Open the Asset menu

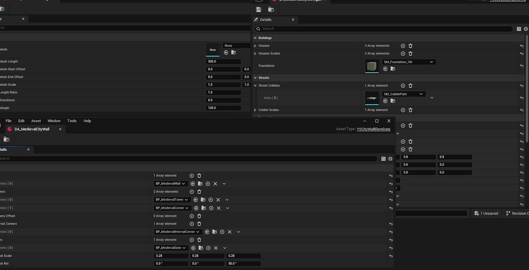(x=36, y=121)
